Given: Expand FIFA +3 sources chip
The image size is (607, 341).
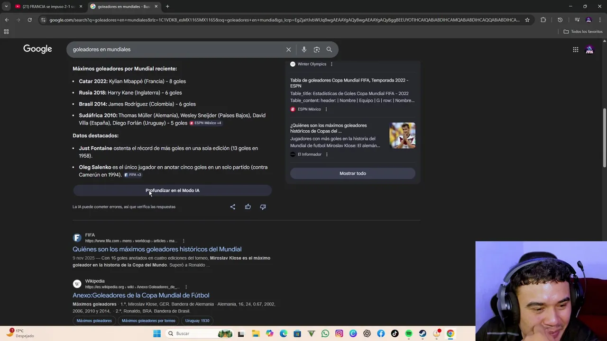Looking at the screenshot, I should pyautogui.click(x=133, y=175).
